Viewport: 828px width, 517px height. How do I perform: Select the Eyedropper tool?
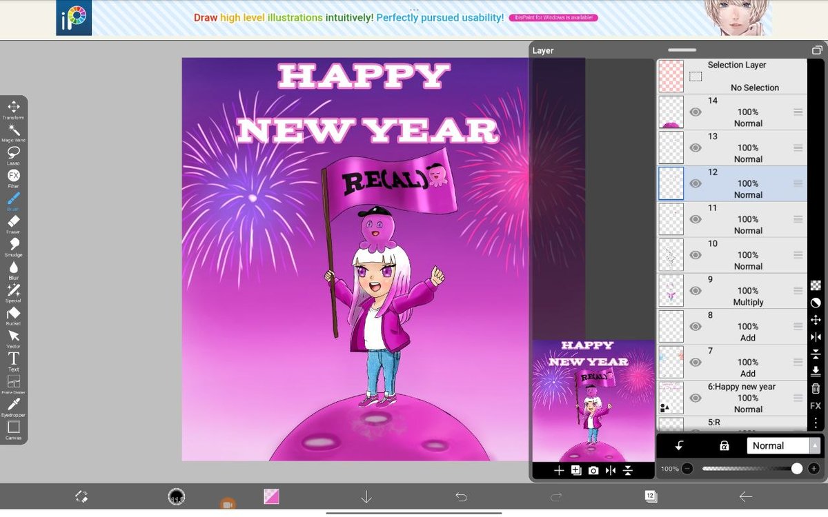(x=13, y=407)
